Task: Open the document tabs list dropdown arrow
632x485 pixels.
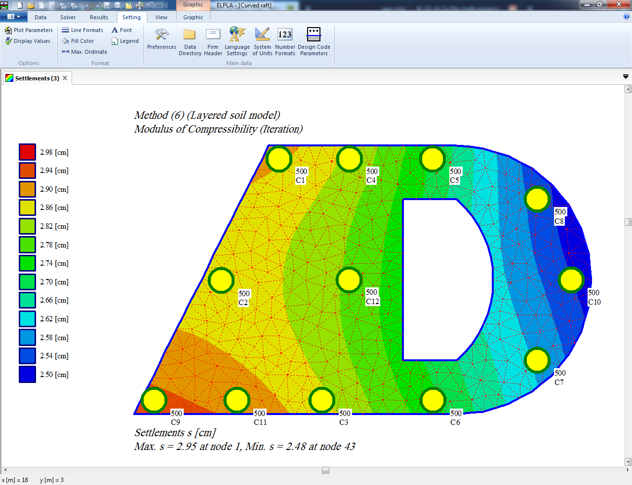Action: (x=626, y=77)
